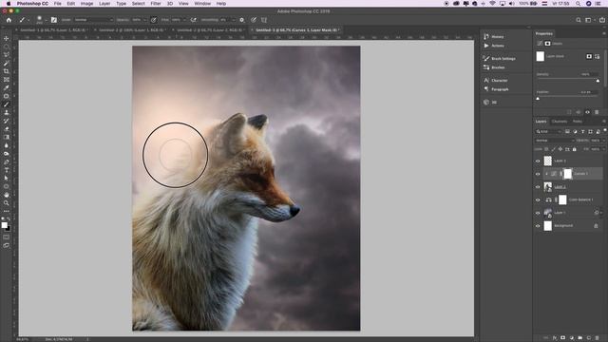The image size is (608, 342).
Task: Open the layer blend mode dropdown
Action: tap(555, 141)
